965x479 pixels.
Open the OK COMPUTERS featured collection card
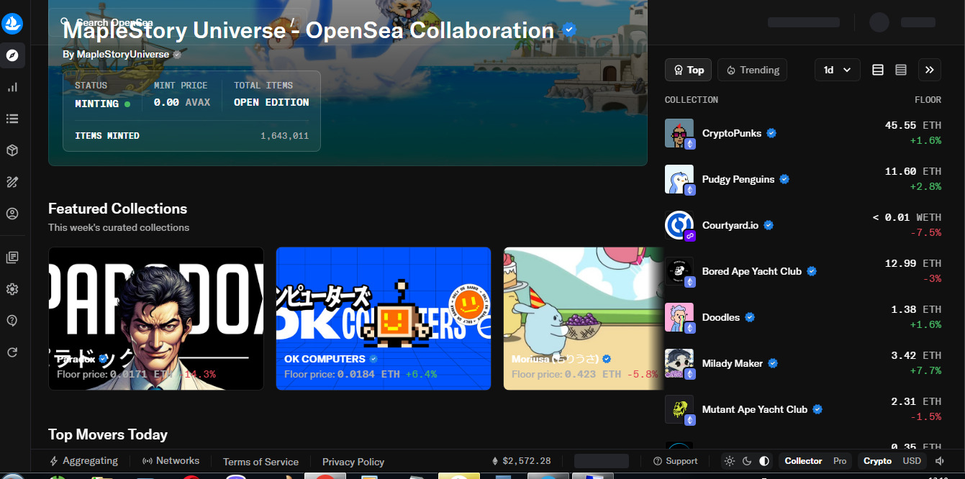click(384, 319)
